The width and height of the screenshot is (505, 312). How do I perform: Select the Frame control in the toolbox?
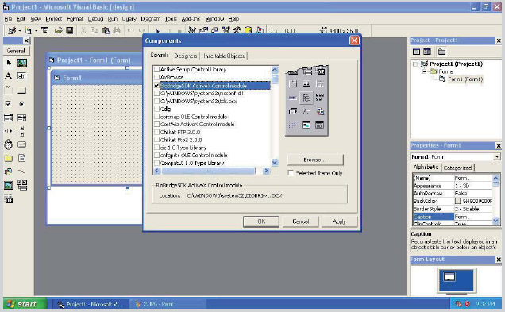point(9,90)
